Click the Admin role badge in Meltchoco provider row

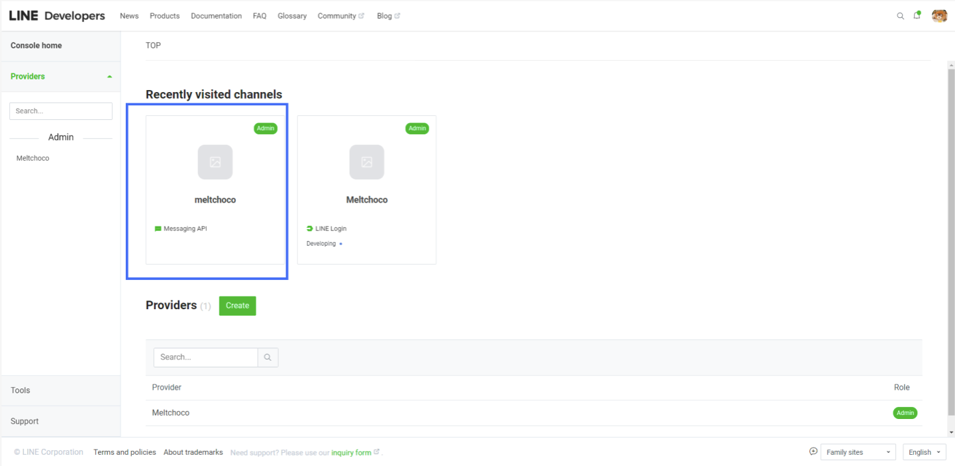(905, 413)
